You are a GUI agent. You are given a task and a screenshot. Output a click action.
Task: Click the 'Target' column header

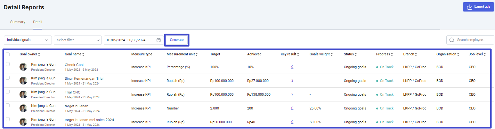(x=215, y=54)
